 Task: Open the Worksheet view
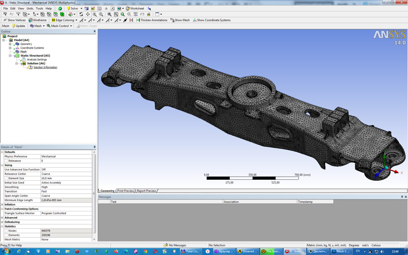pyautogui.click(x=135, y=9)
